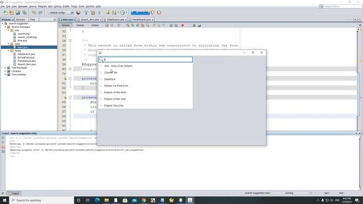Select Search_Item.java in the project tree
Viewport: 363px width, 204px height.
point(27,64)
